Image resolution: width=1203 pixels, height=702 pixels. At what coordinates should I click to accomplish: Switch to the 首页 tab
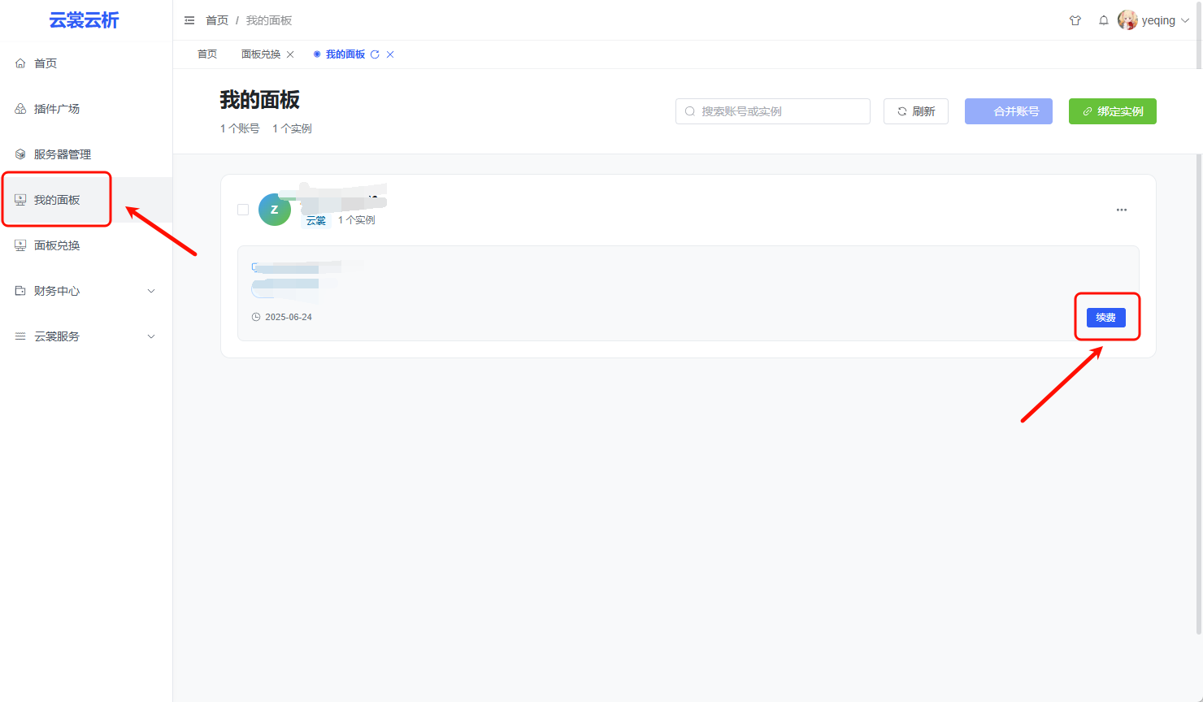pyautogui.click(x=207, y=54)
